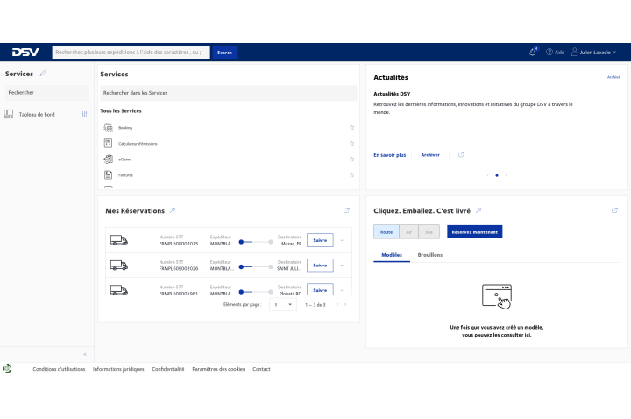The width and height of the screenshot is (631, 419).
Task: Switch to the Modèles tab
Action: coord(392,255)
